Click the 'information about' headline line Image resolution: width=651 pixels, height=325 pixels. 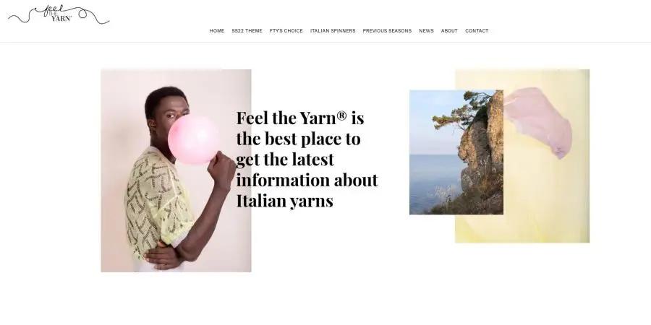coord(307,181)
